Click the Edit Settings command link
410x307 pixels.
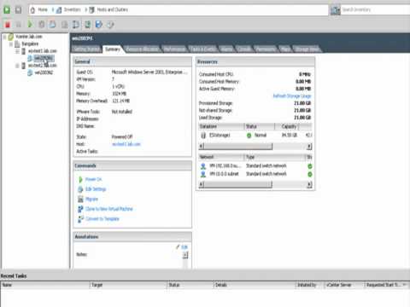coord(96,189)
